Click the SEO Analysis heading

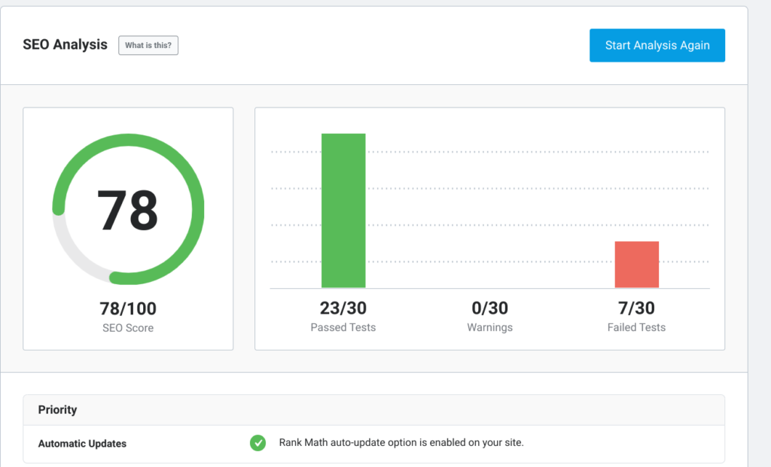pos(65,44)
